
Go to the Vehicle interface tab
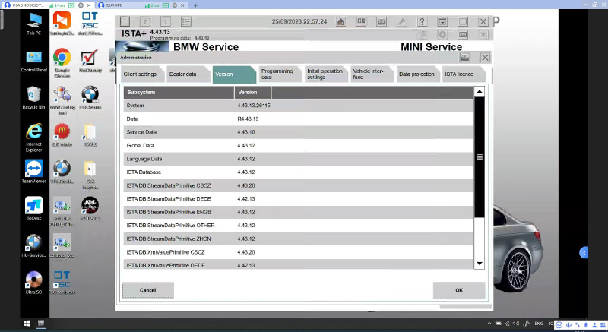click(371, 74)
